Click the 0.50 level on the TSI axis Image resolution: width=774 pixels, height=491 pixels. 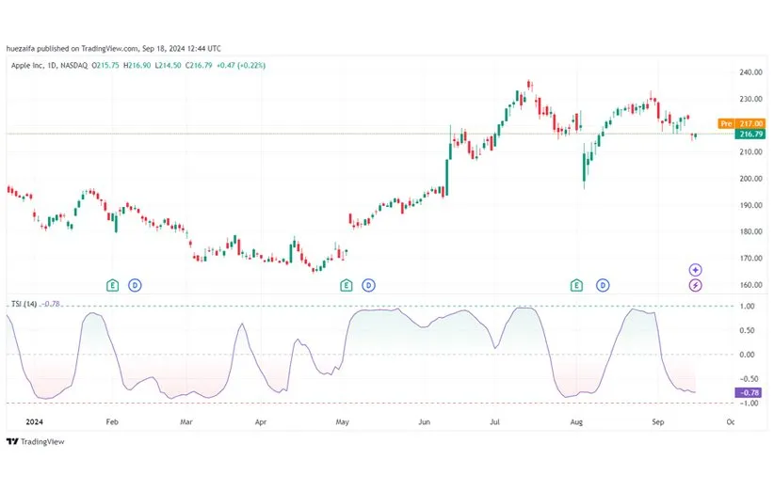748,330
